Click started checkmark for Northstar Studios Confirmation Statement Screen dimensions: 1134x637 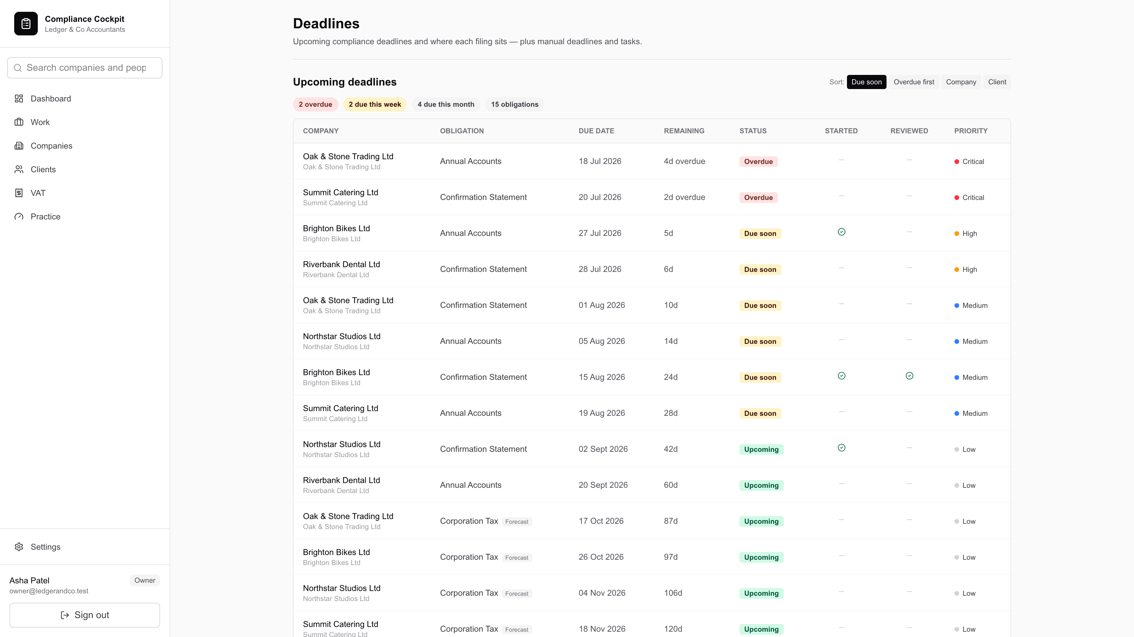coord(841,448)
